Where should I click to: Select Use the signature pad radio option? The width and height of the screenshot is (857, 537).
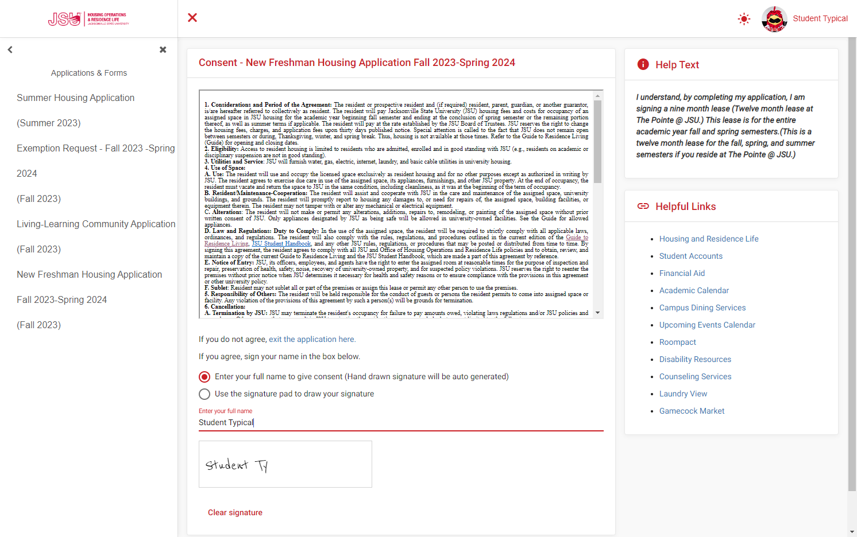[x=204, y=394]
